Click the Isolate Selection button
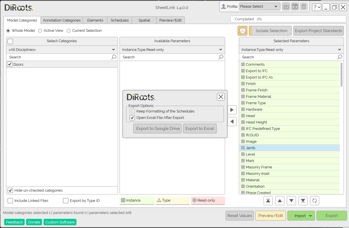 [x=270, y=31]
